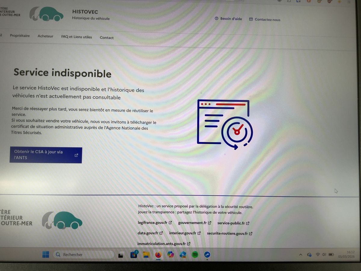The height and width of the screenshot is (271, 361).
Task: Follow the gouvernement.fr footer link
Action: tap(195, 223)
